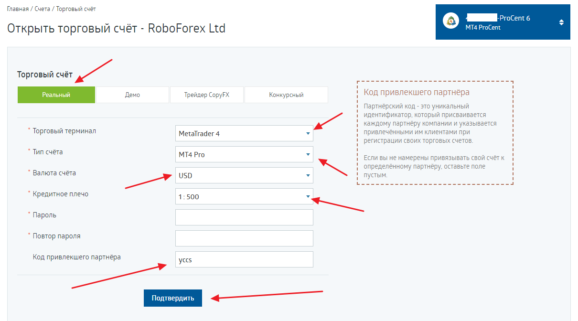578x321 pixels.
Task: Open the Торговый терминал dropdown
Action: [x=244, y=133]
